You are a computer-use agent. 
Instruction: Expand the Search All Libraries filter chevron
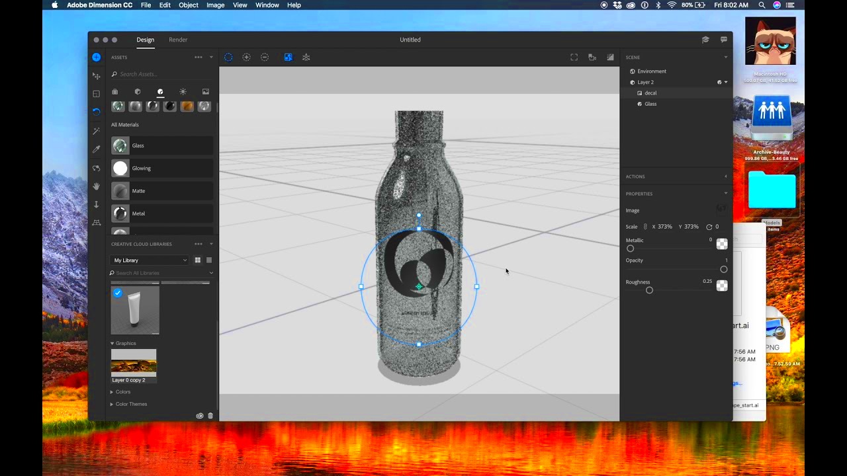point(211,273)
